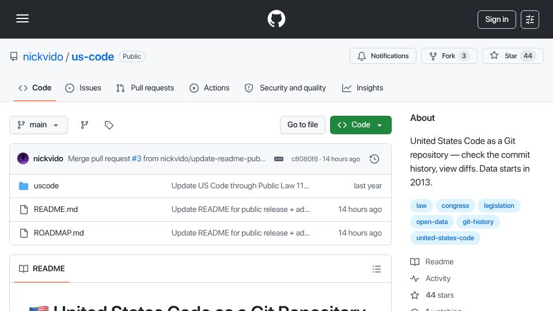Open ROADMAP.md file
Screen dimensions: 553x311
click(x=59, y=233)
